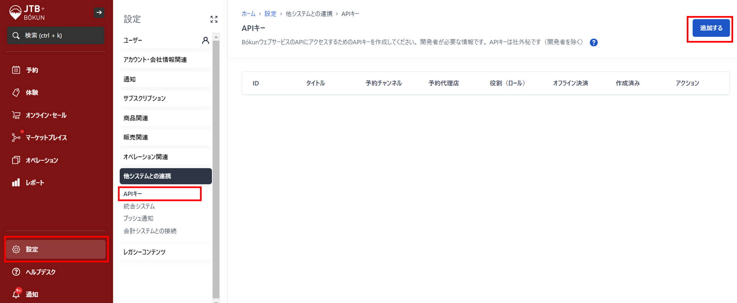The height and width of the screenshot is (303, 737).
Task: Expand the ユーザー settings section
Action: click(x=165, y=40)
